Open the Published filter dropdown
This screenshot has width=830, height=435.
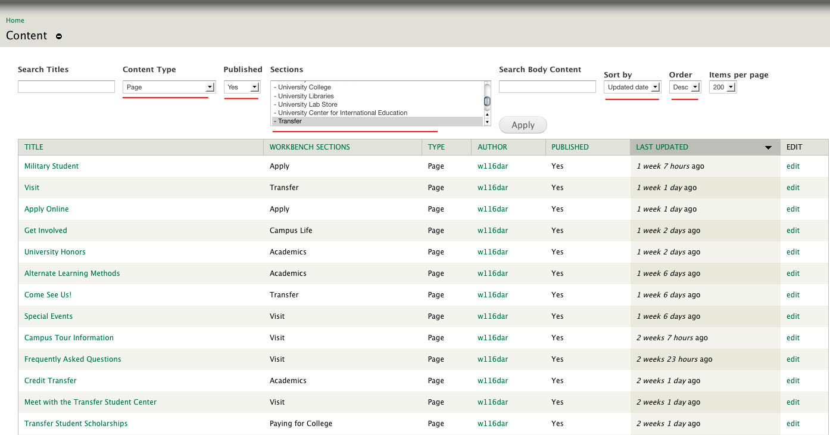click(x=242, y=87)
